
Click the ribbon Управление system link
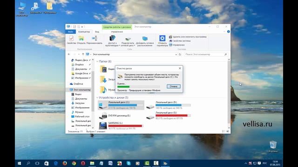177,45
